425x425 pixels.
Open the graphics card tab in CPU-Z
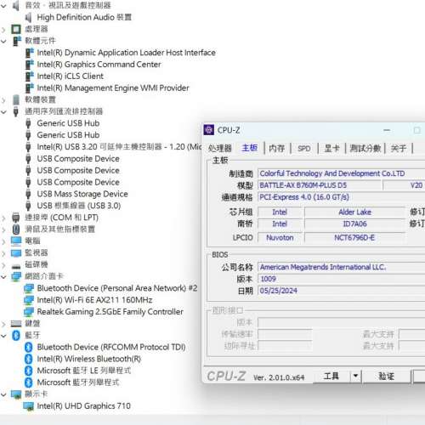(331, 148)
